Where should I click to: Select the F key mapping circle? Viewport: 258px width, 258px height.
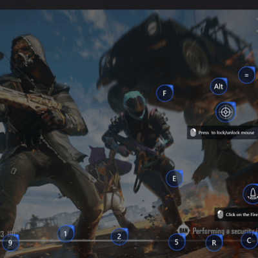click(x=164, y=94)
